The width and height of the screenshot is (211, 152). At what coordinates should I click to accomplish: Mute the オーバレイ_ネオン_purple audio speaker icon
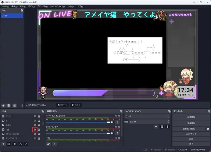113,122
